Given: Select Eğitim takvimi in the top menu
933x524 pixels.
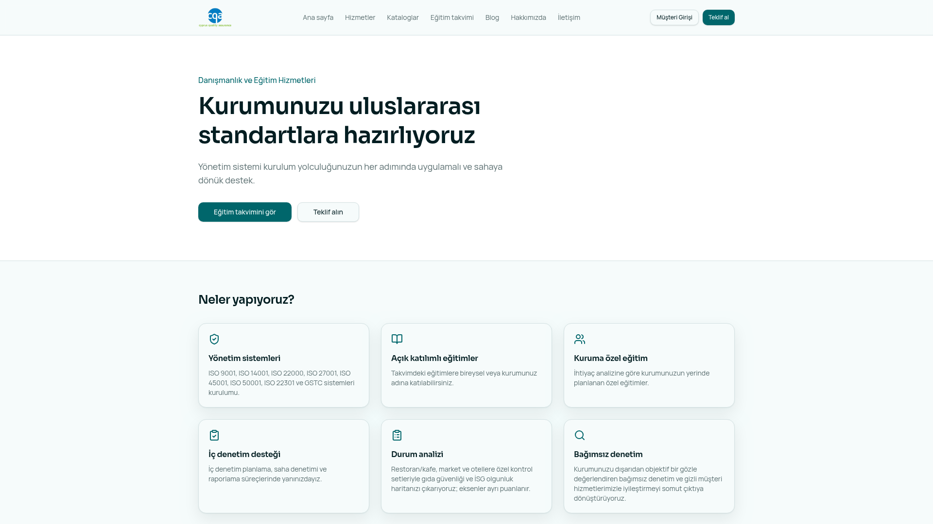Looking at the screenshot, I should click(452, 17).
